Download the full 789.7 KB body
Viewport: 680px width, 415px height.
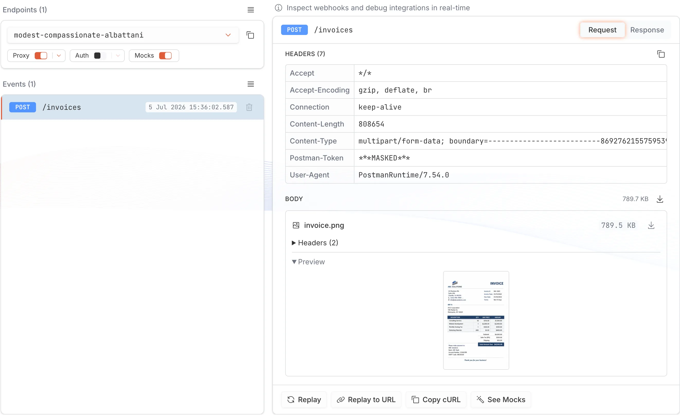[660, 199]
